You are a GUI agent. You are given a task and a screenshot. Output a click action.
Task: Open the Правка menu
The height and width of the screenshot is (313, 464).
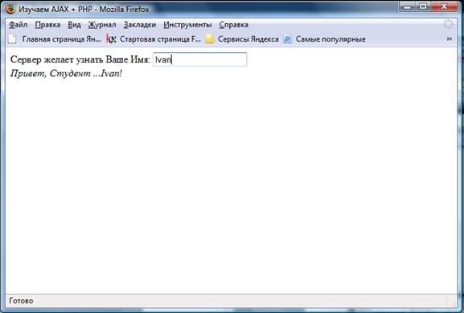click(x=47, y=25)
